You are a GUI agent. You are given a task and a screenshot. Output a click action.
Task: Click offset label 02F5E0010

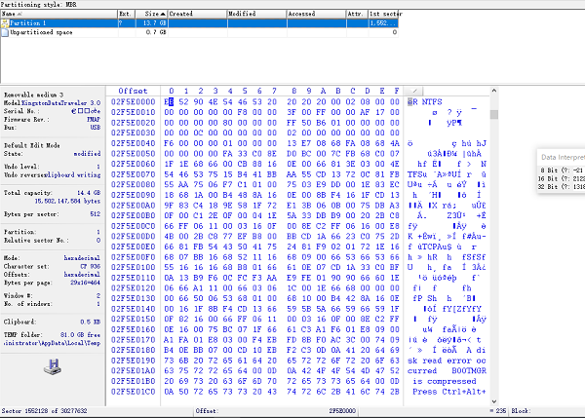[134, 112]
